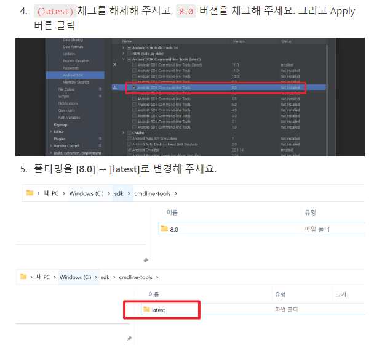Screen dimensions: 382x348
Task: Click the folder icon in the lower Explorer address bar
Action: pyautogui.click(x=23, y=277)
